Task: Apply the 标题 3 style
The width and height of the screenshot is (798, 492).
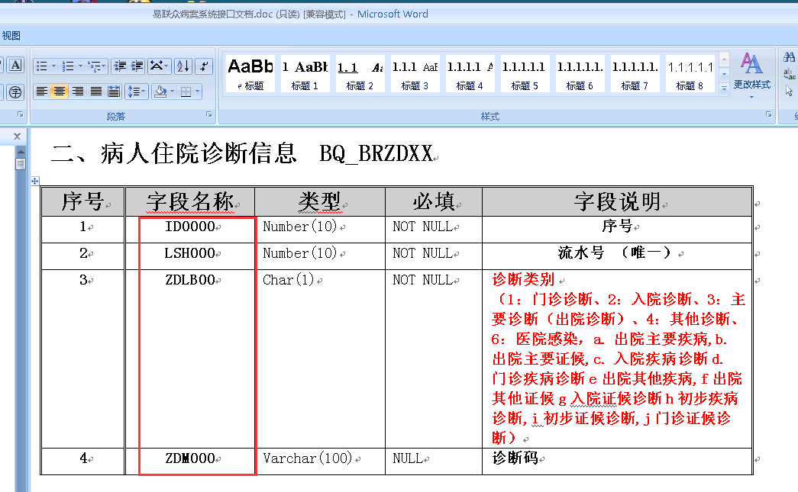Action: (415, 74)
